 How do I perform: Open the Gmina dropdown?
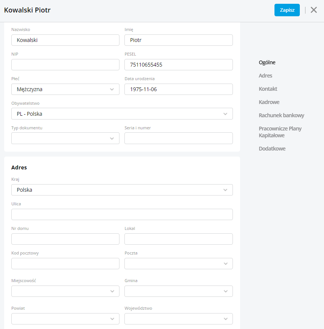[x=178, y=291]
